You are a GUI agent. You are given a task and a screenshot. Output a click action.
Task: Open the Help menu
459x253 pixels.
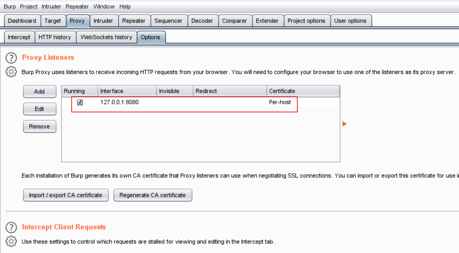click(x=125, y=7)
